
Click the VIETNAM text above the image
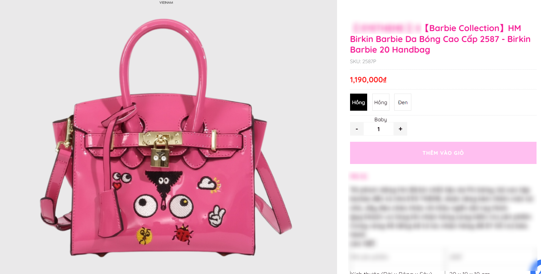166,2
